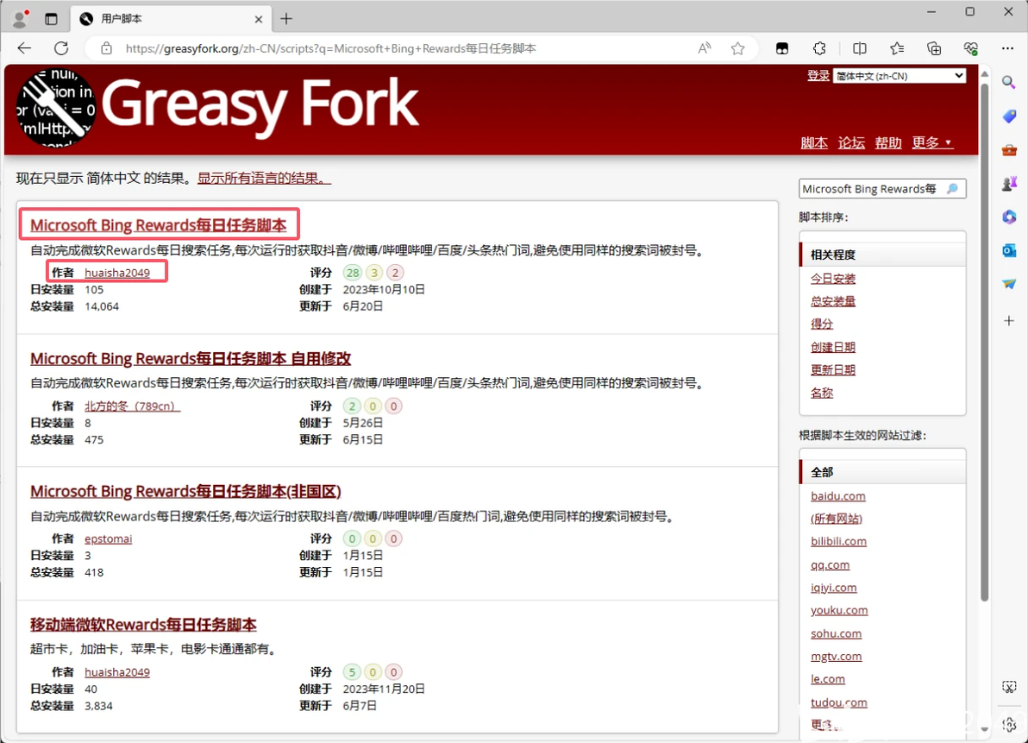Image resolution: width=1028 pixels, height=743 pixels.
Task: Open Browser essentials heart icon
Action: coord(971,47)
